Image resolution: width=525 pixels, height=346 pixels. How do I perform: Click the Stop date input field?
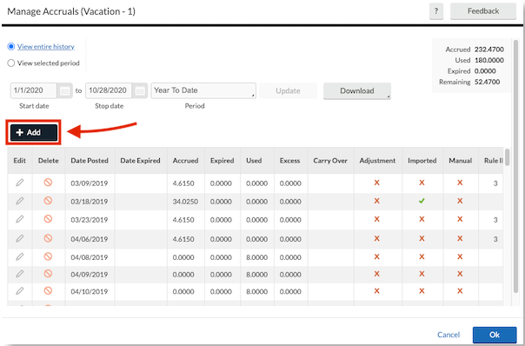[x=109, y=90]
